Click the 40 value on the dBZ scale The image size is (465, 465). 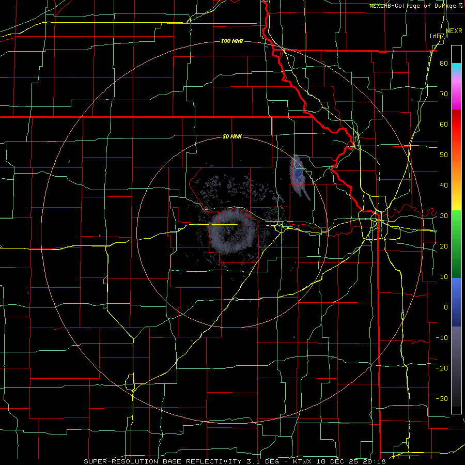coord(444,185)
